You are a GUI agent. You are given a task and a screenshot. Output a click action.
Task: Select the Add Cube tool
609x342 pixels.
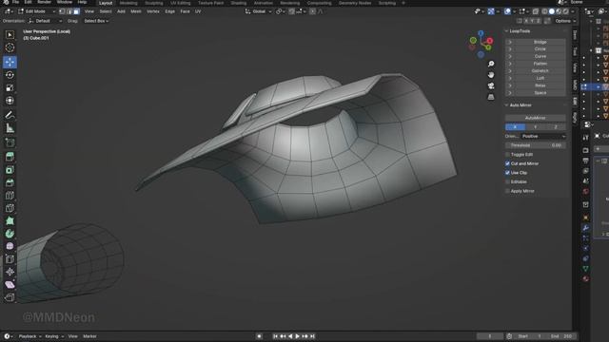[x=10, y=142]
